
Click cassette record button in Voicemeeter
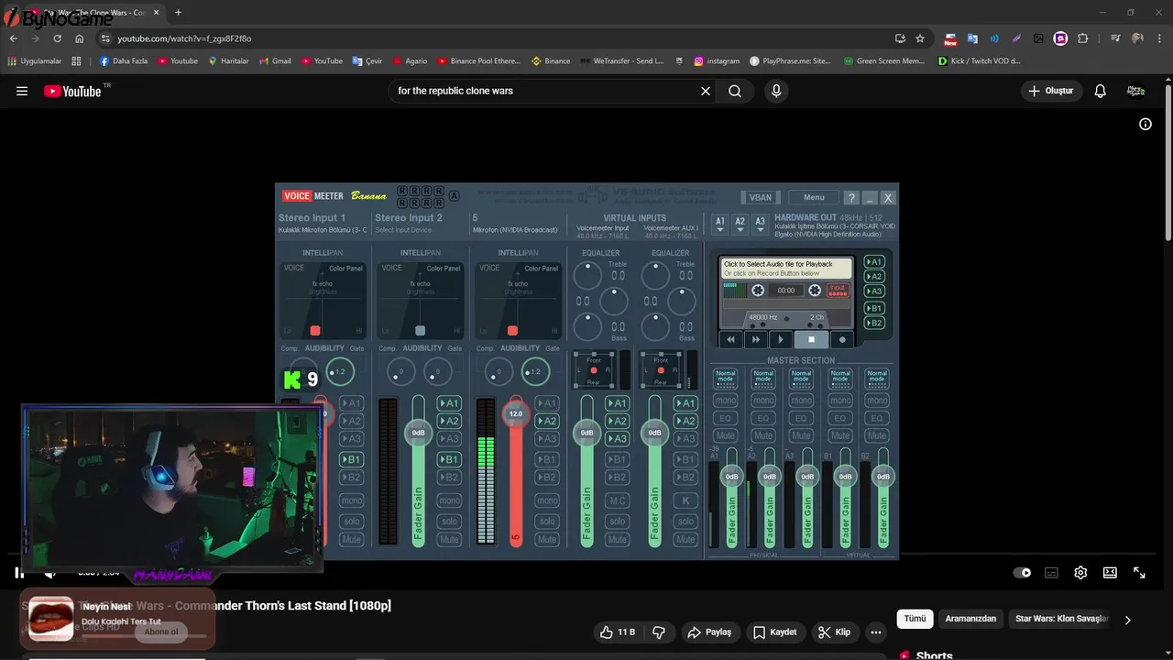click(x=842, y=340)
